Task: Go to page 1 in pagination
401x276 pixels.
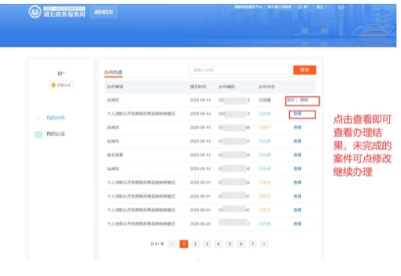Action: pyautogui.click(x=184, y=244)
